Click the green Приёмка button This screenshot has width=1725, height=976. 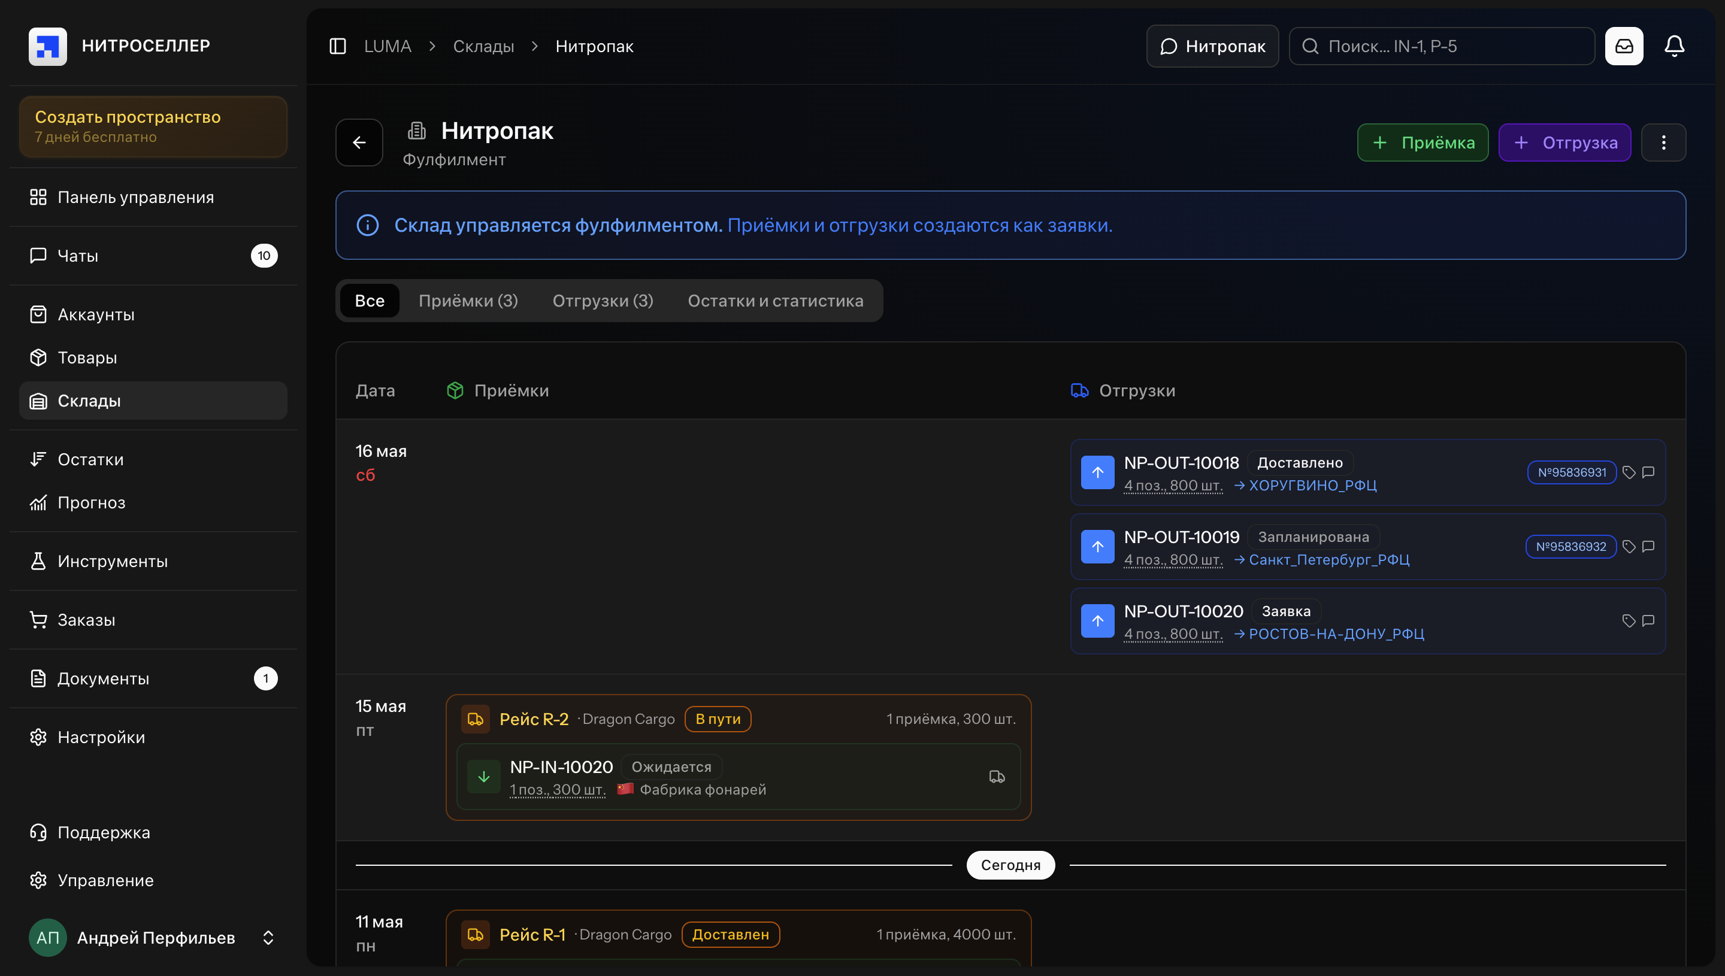click(x=1423, y=143)
